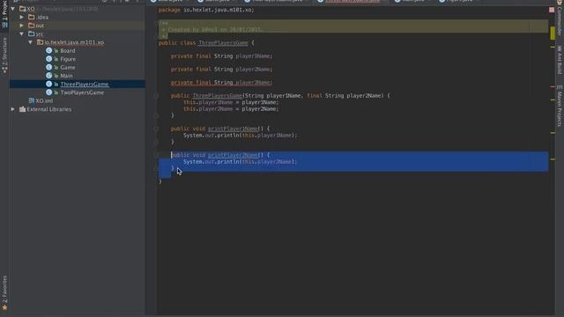
Task: Click the External Libraries icon
Action: (22, 109)
